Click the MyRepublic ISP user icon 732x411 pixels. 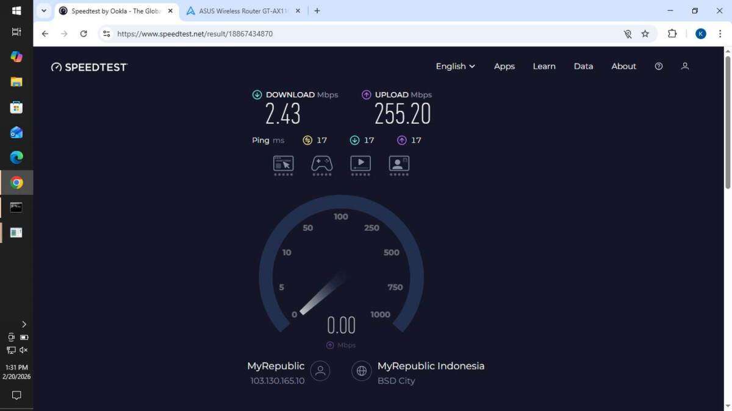(x=320, y=370)
